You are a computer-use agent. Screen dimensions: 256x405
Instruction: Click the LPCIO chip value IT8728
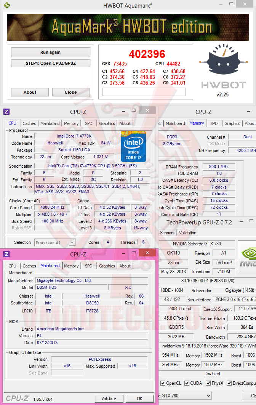(x=92, y=311)
